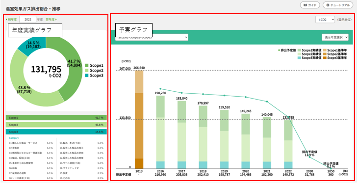Select the Scope2 43.8 % bar row
This screenshot has width=358, height=183.
click(x=56, y=125)
